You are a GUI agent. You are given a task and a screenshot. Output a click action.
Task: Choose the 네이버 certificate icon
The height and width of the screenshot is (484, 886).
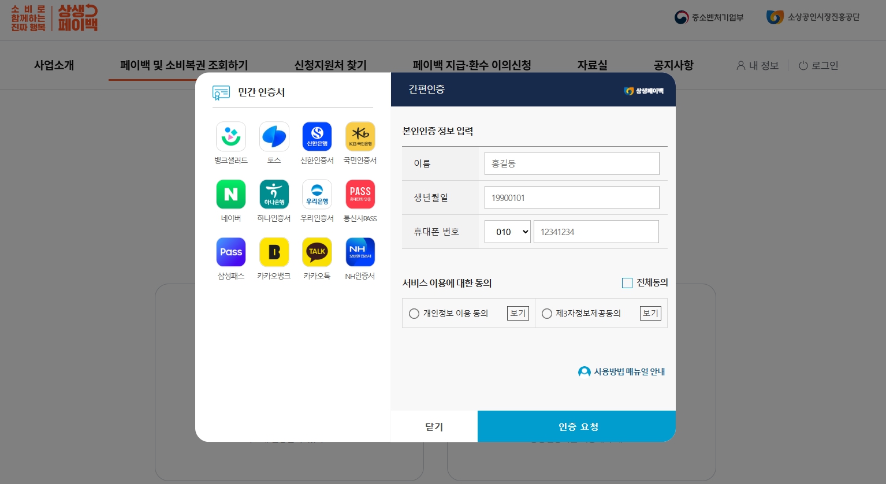click(231, 194)
